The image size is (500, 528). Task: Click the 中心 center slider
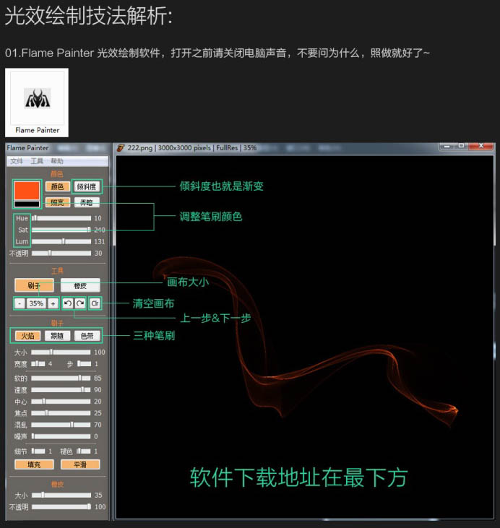pyautogui.click(x=61, y=402)
